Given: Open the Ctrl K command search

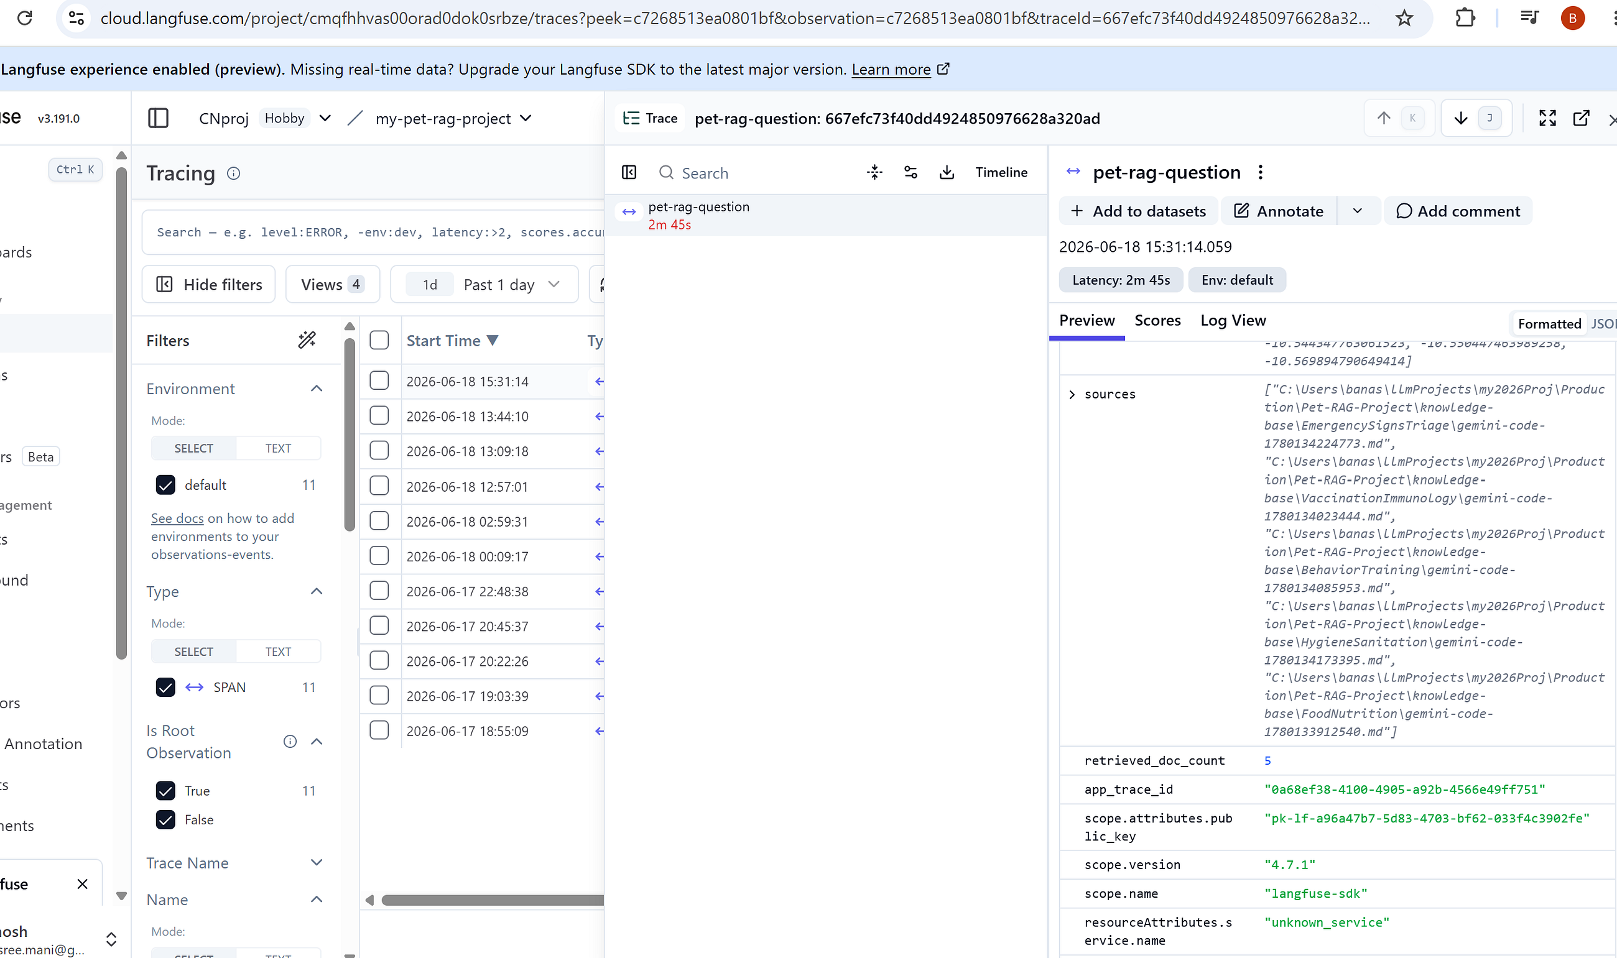Looking at the screenshot, I should (x=75, y=169).
